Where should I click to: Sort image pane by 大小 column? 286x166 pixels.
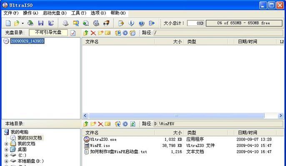pyautogui.click(x=169, y=42)
